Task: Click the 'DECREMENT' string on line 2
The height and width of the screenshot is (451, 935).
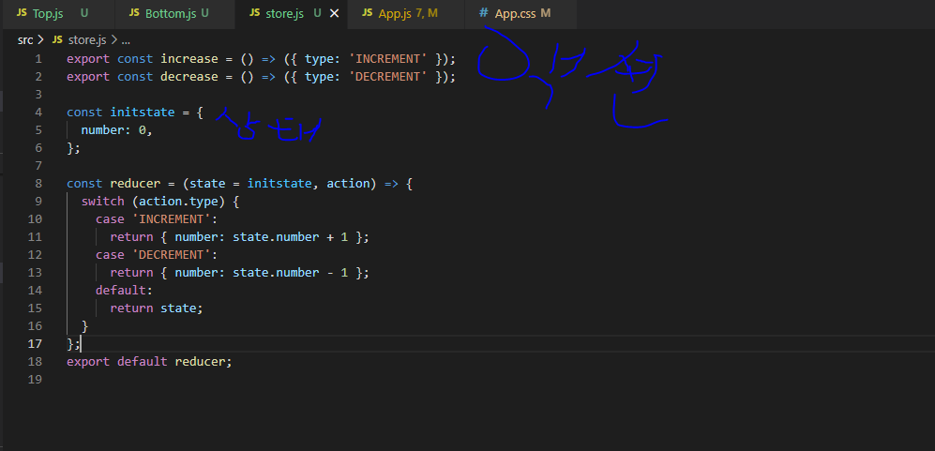Action: pos(389,77)
